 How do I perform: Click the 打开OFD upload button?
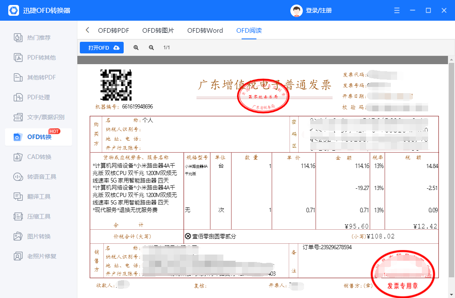tap(101, 47)
